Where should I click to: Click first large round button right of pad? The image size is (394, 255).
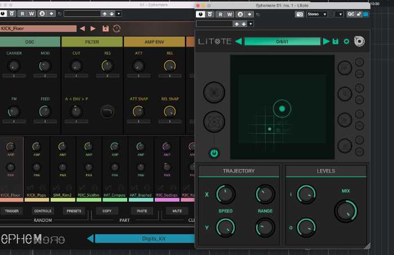pyautogui.click(x=344, y=68)
